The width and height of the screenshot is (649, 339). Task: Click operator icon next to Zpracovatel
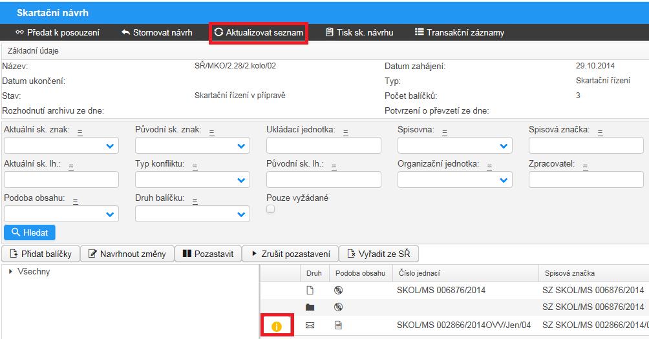pos(585,167)
